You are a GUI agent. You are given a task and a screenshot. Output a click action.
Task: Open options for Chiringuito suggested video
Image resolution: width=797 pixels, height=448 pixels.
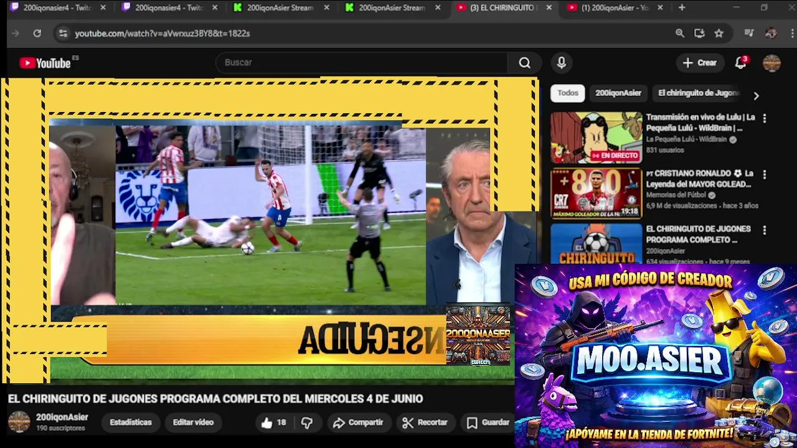click(765, 230)
